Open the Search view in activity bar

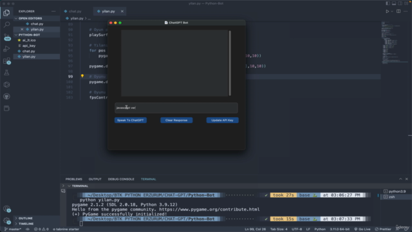[6, 24]
